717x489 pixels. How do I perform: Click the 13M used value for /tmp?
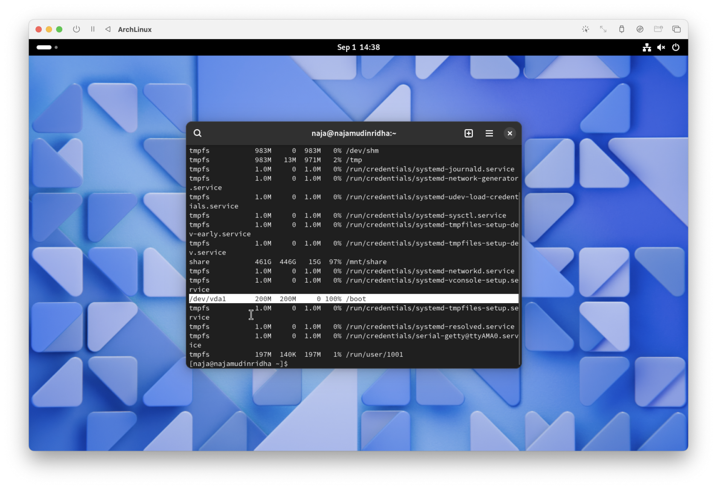point(290,160)
